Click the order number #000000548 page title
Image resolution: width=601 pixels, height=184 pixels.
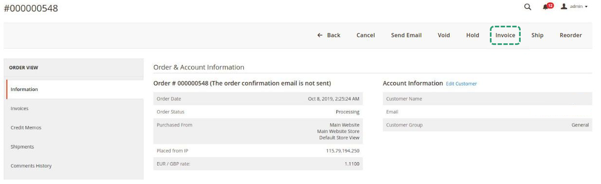point(31,8)
